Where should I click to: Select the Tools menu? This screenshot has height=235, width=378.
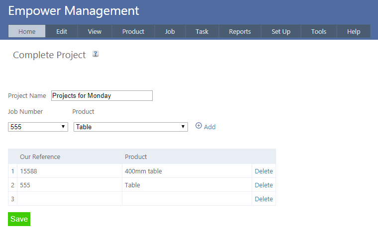[x=319, y=31]
